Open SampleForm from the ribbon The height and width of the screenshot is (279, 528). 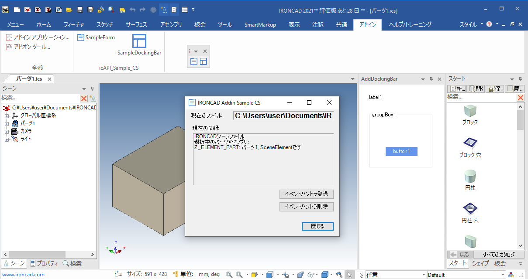click(96, 37)
